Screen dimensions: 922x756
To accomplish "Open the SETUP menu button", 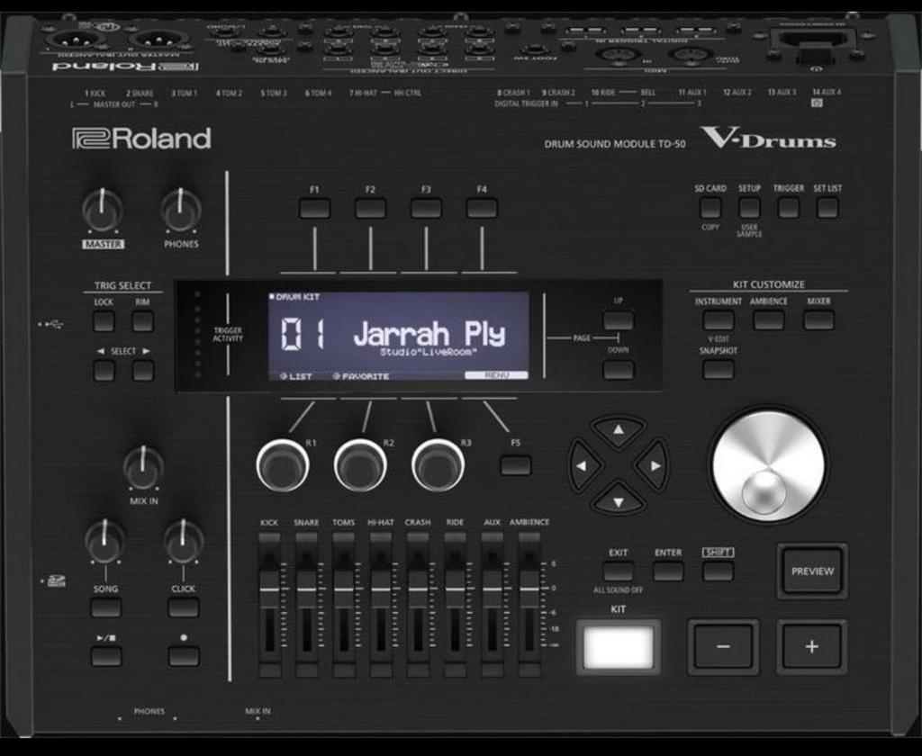I will (749, 208).
